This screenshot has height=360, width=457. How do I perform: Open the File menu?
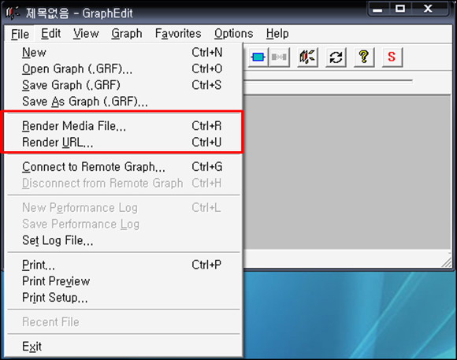pos(20,34)
